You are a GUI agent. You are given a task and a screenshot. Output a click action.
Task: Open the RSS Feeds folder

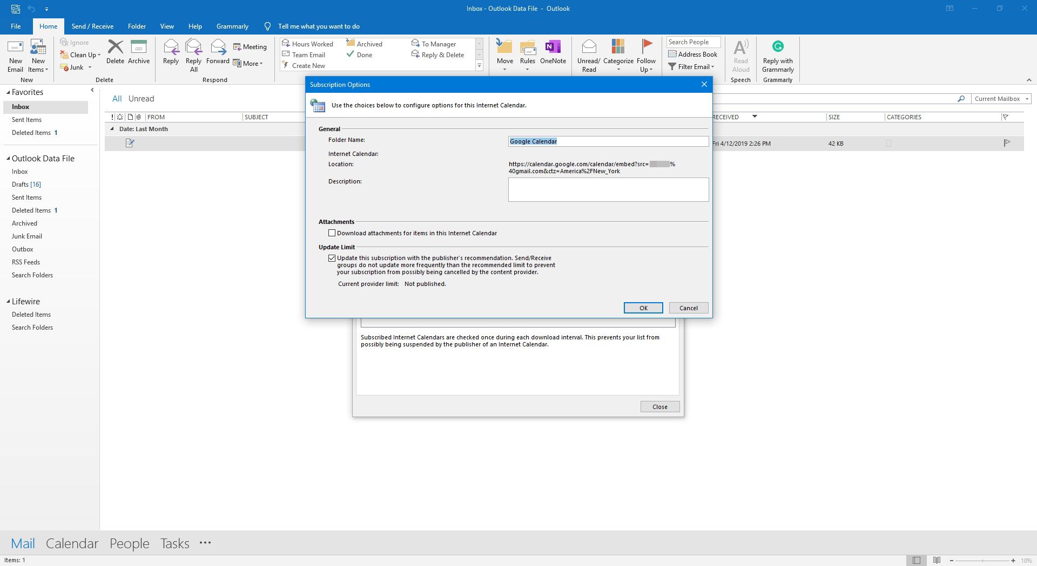[26, 262]
